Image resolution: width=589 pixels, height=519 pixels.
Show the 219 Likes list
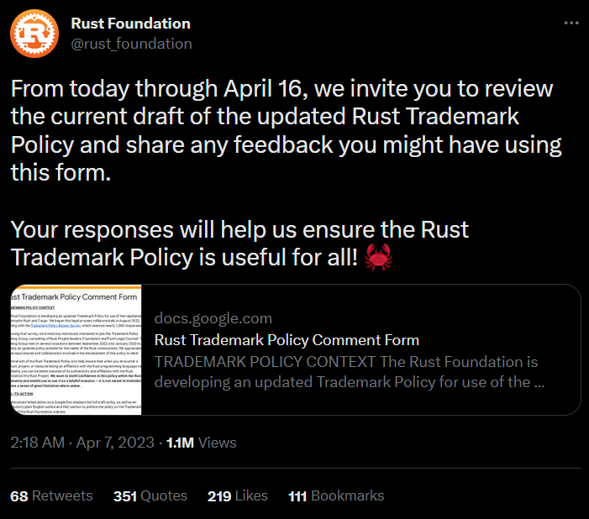coord(238,496)
